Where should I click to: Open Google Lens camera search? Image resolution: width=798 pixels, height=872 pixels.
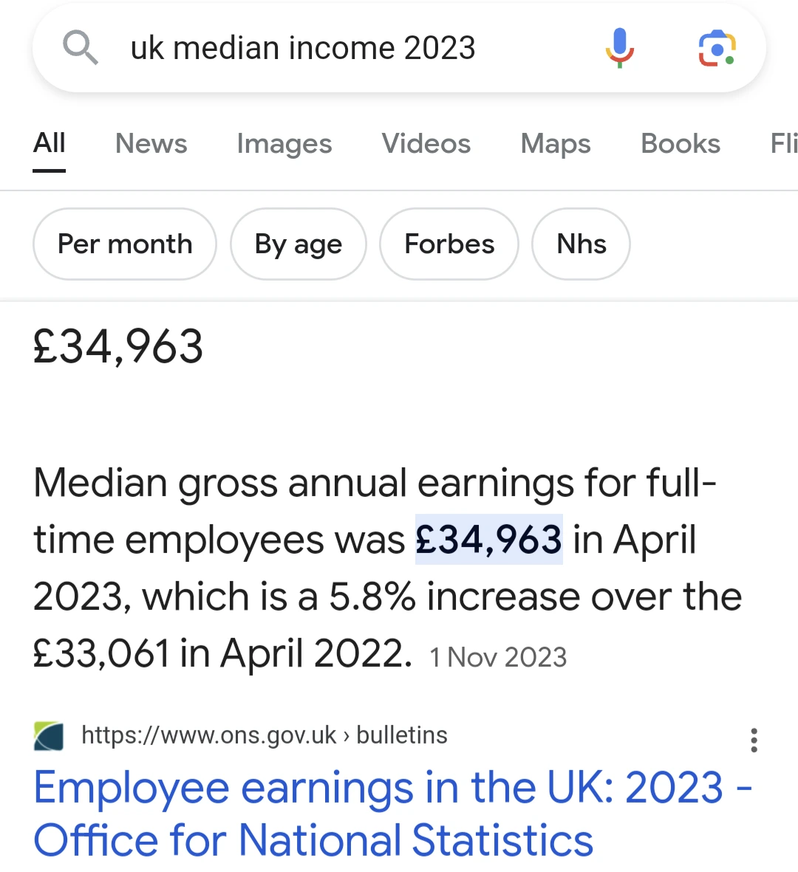pos(717,49)
